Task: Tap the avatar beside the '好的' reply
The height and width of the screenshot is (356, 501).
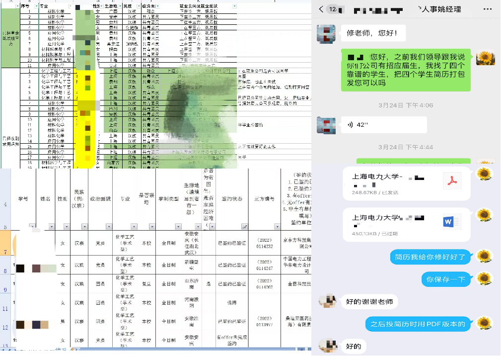Action: point(328,346)
